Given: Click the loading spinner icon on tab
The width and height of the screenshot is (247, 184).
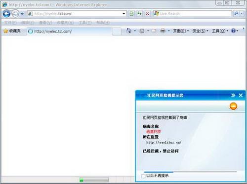Looking at the screenshot, I should (31, 31).
